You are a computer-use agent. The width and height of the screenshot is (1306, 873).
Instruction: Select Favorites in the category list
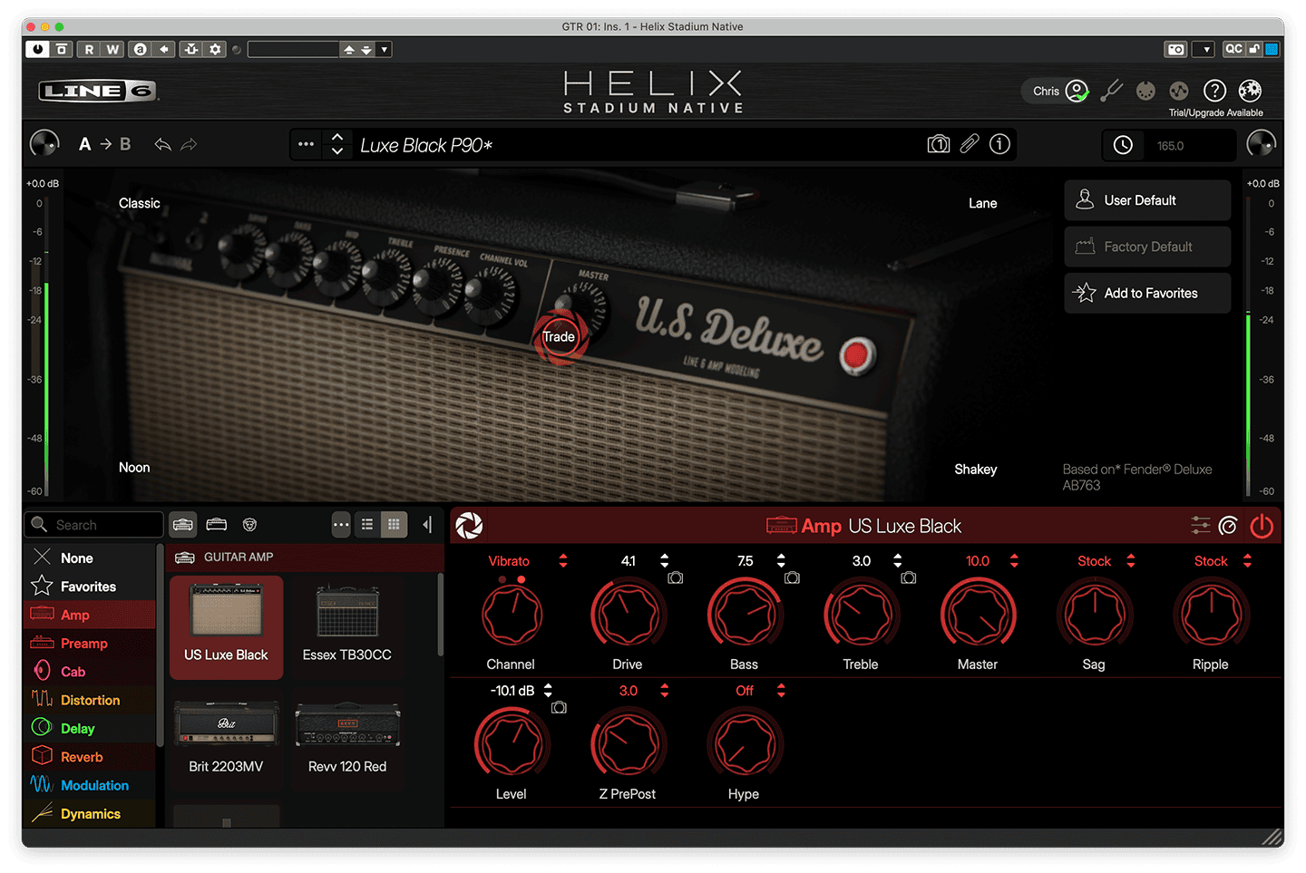pyautogui.click(x=89, y=587)
